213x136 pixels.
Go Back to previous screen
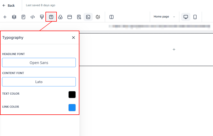coord(8,5)
